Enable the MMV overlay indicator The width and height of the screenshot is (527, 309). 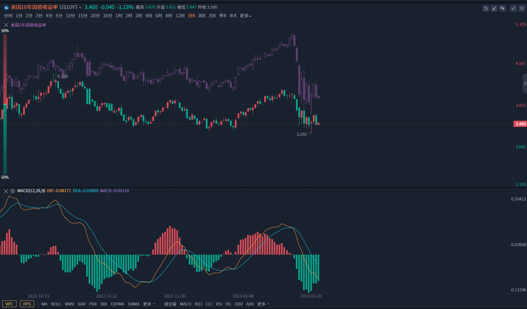tap(69, 304)
